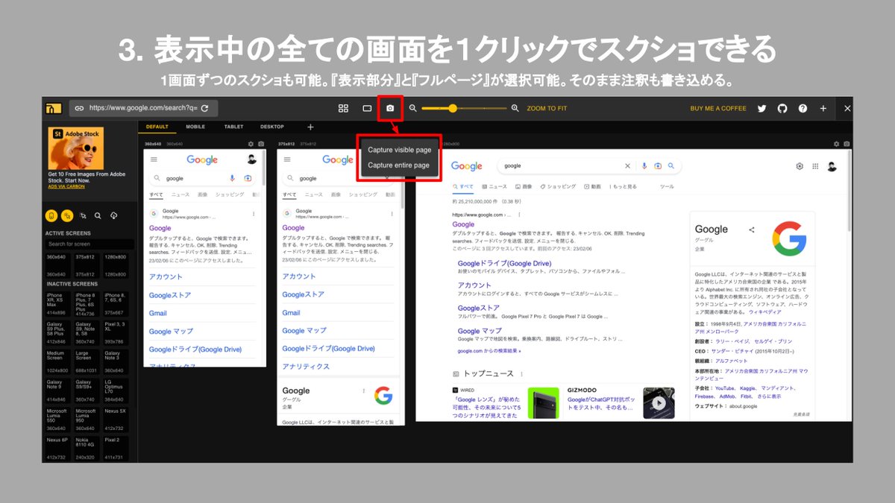895x503 pixels.
Task: Choose Capture visible page
Action: (400, 150)
